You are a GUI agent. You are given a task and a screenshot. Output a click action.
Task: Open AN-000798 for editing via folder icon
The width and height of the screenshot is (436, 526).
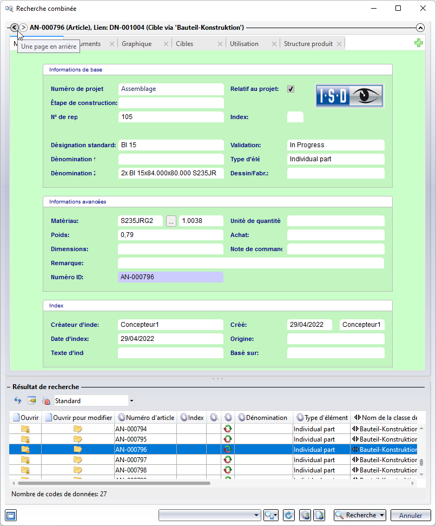click(78, 470)
